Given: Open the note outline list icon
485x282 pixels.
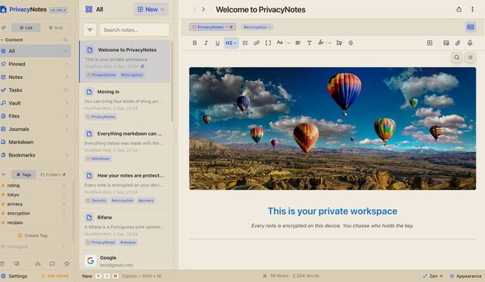Looking at the screenshot, I should click(x=470, y=57).
